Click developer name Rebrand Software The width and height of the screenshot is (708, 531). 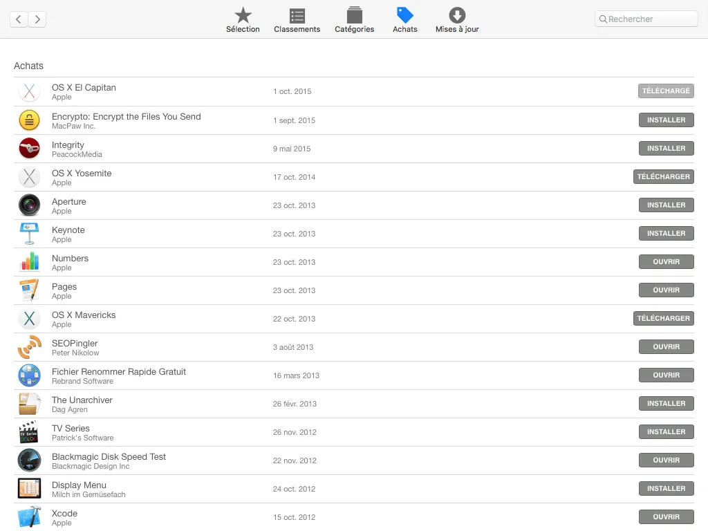click(82, 382)
